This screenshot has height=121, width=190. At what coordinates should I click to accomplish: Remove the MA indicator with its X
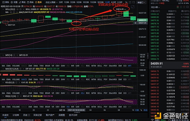(x=17, y=12)
